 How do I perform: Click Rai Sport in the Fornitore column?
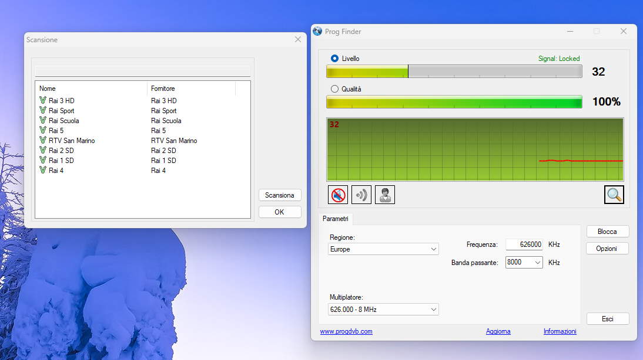point(163,110)
